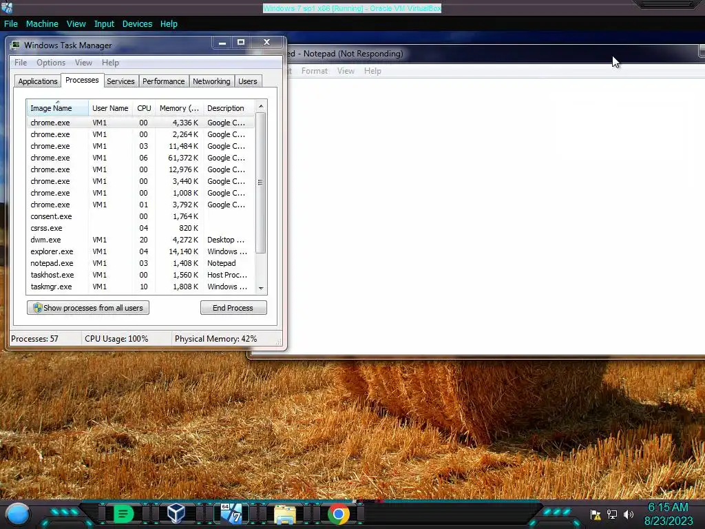
Task: Open the VirtualBox Machine menu
Action: point(42,24)
